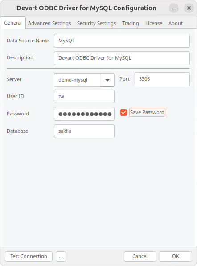Open the About tab
Image resolution: width=197 pixels, height=266 pixels.
click(x=176, y=23)
